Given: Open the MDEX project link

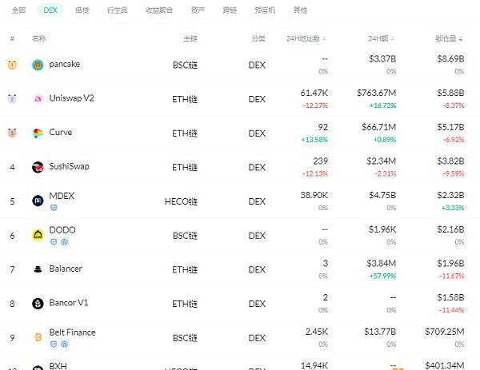Looking at the screenshot, I should tap(62, 196).
